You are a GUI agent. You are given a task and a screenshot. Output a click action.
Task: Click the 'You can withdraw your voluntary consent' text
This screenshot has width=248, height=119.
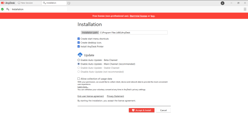click(x=112, y=89)
